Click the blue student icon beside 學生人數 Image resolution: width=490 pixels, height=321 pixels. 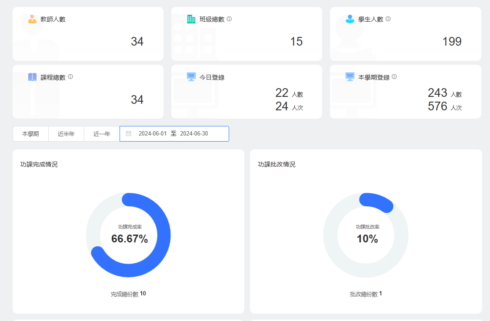coord(350,19)
